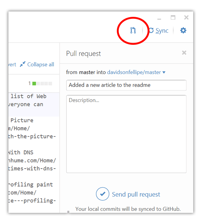
Task: Click the Collapse all arrows icon
Action: coord(23,64)
